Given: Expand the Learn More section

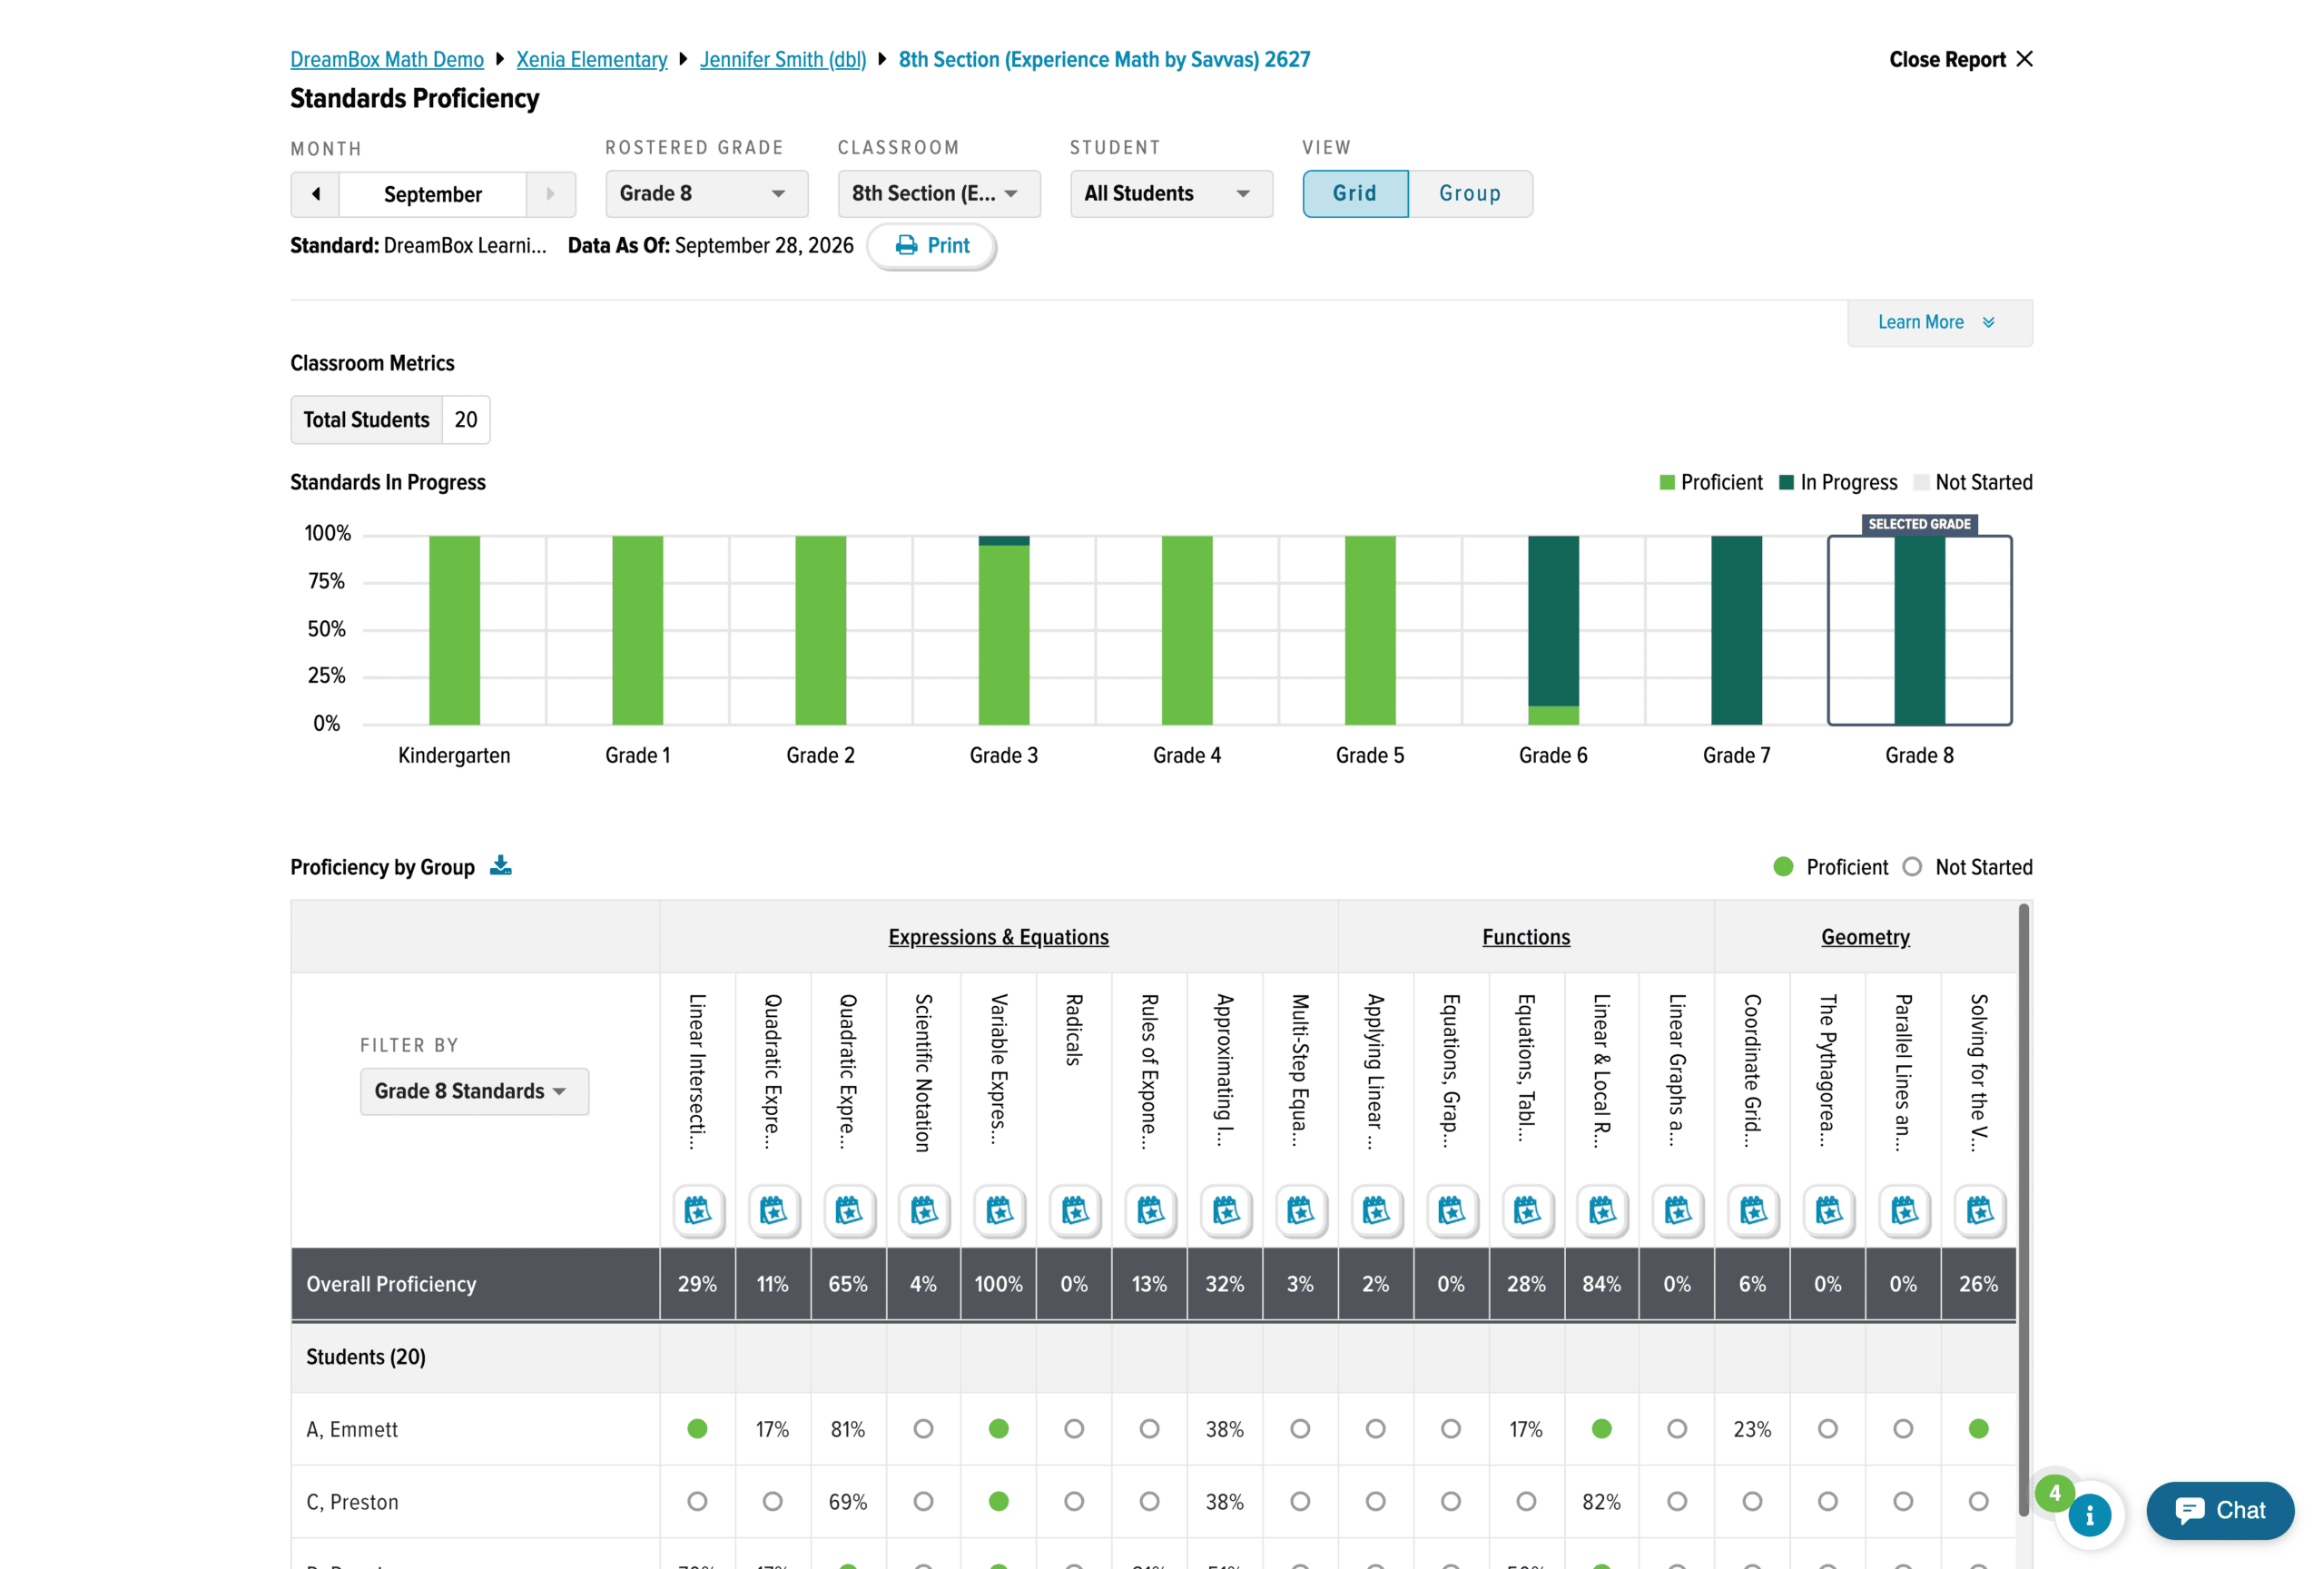Looking at the screenshot, I should tap(1939, 322).
